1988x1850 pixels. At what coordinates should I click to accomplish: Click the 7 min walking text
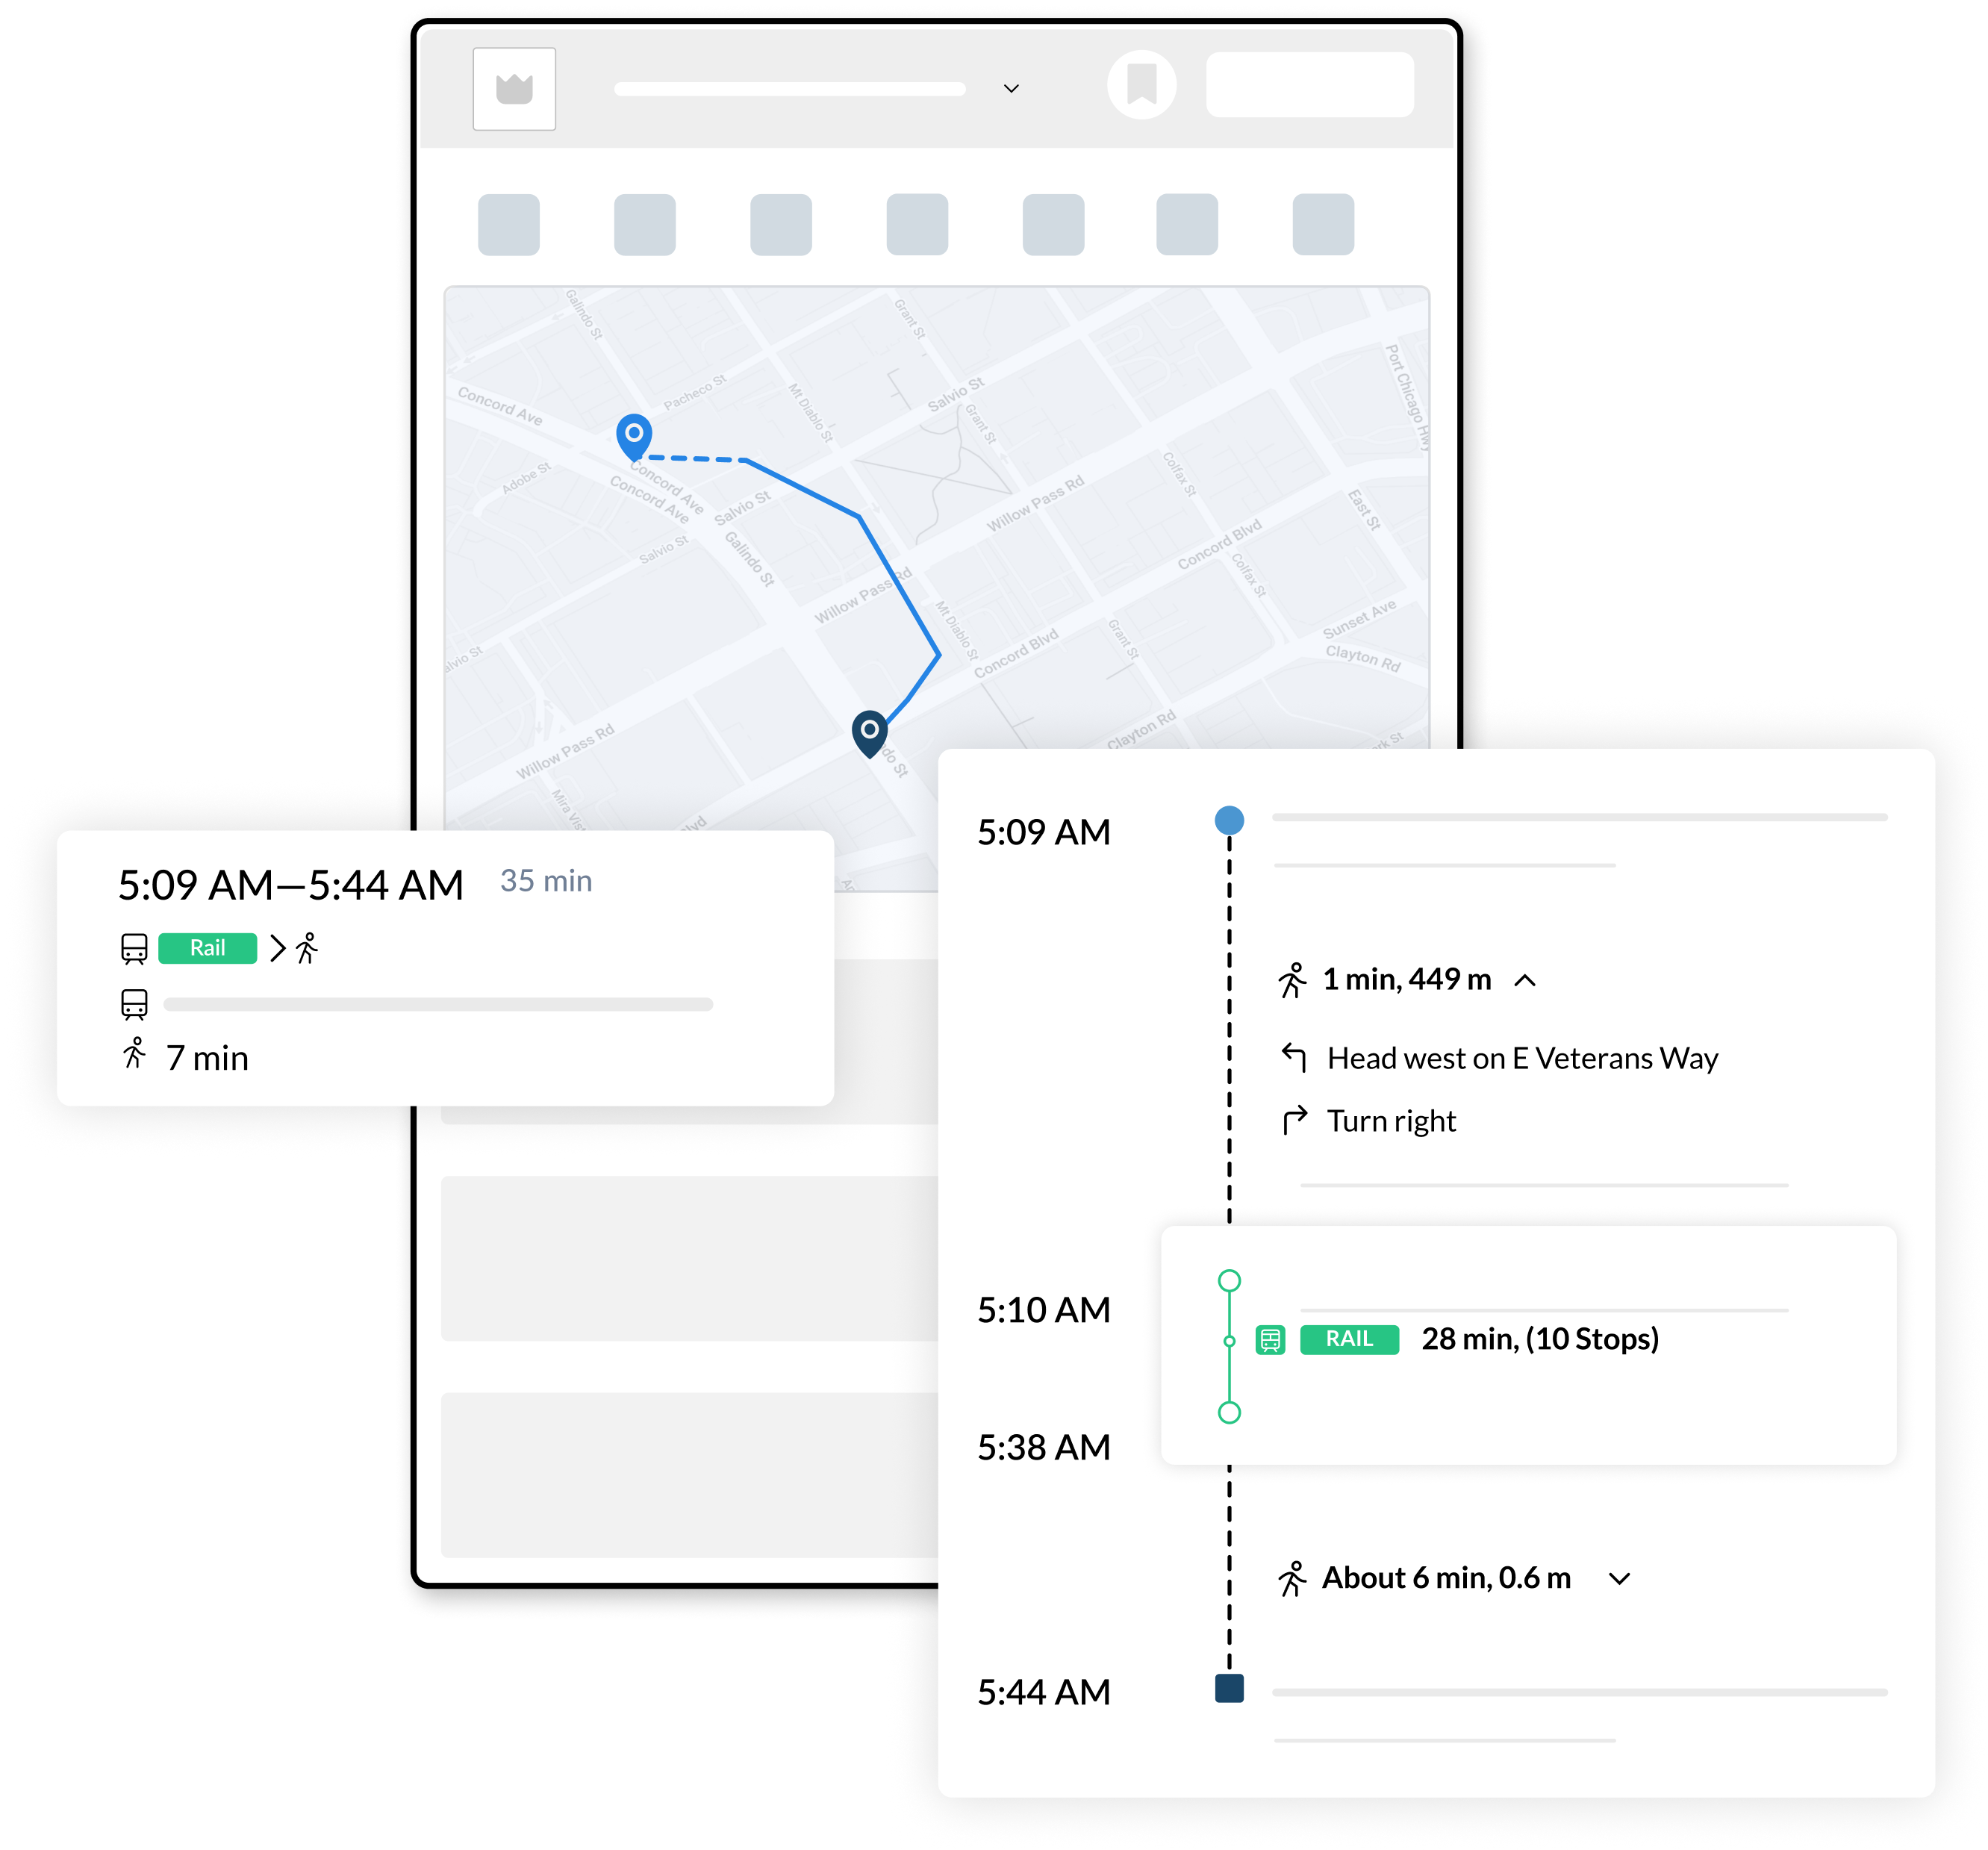pos(207,1058)
